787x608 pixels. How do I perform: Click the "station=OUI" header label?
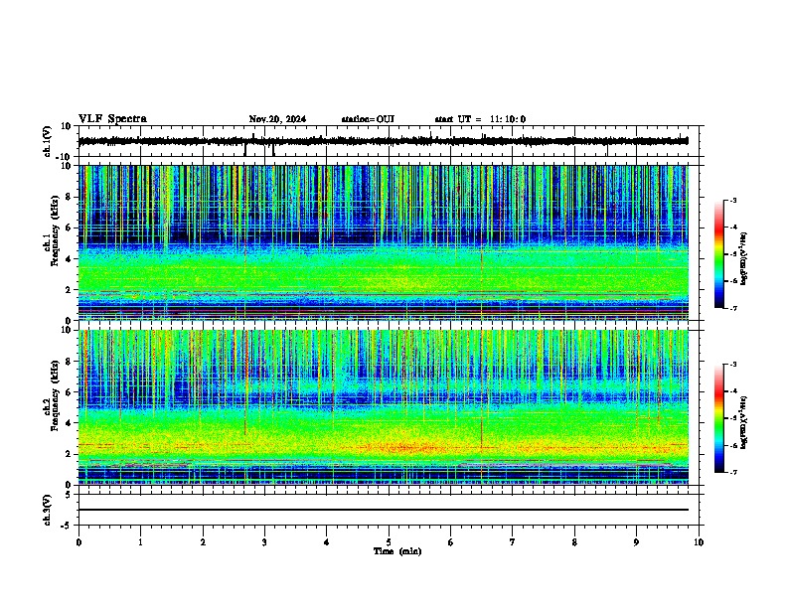point(368,119)
